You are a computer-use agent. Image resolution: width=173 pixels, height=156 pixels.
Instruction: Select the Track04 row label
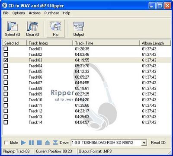pyautogui.click(x=35, y=66)
